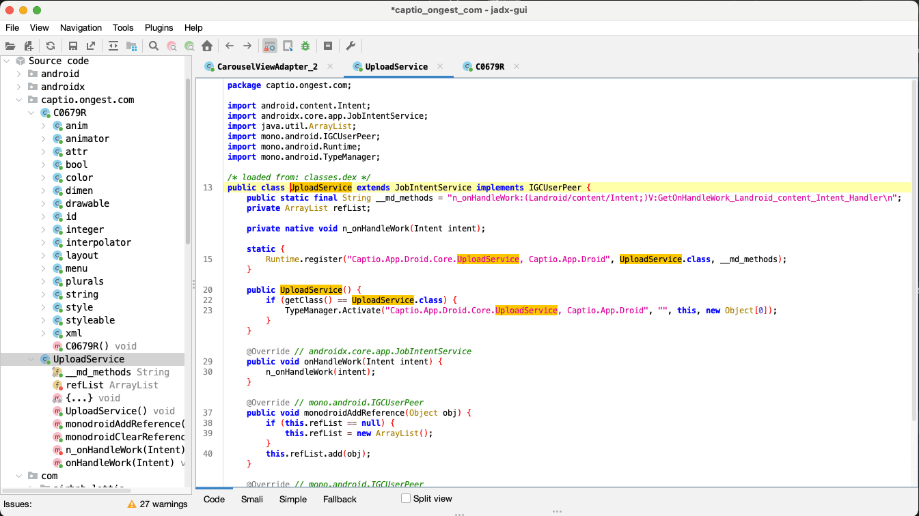Navigate forward with right arrow icon

[247, 46]
